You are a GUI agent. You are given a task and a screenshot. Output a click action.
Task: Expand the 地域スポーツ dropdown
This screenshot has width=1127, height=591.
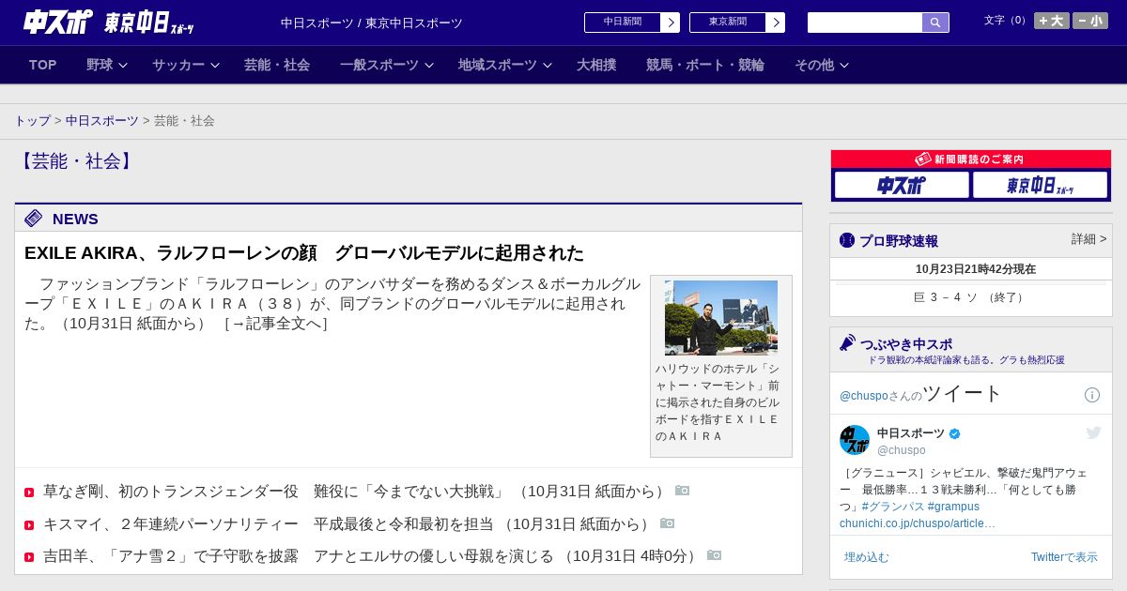[505, 65]
